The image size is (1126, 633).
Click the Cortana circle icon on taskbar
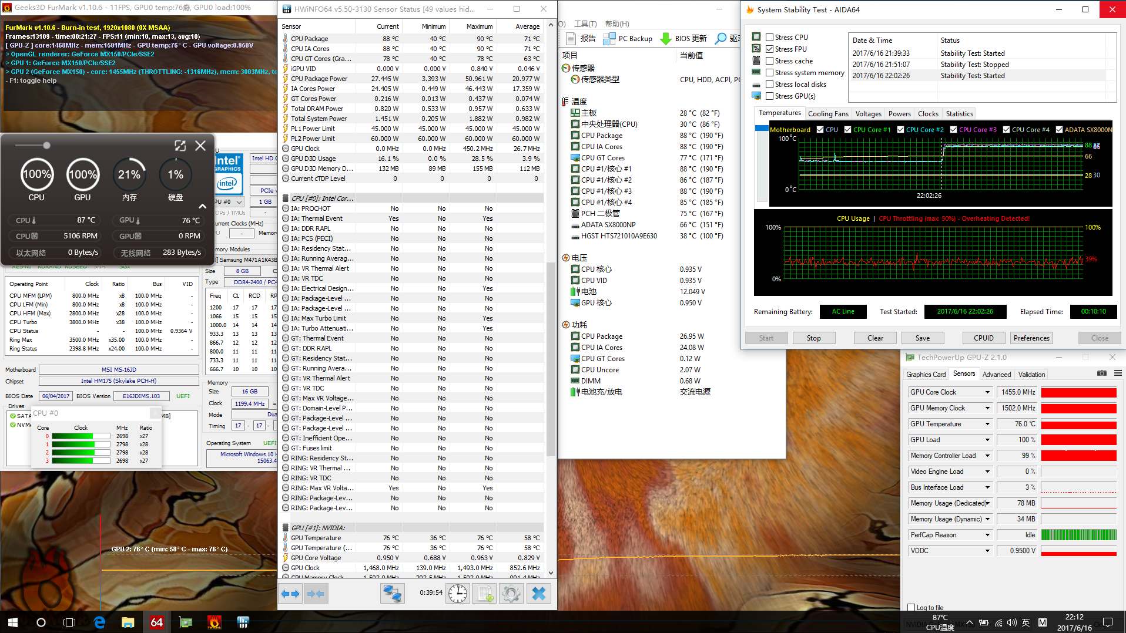tap(41, 622)
